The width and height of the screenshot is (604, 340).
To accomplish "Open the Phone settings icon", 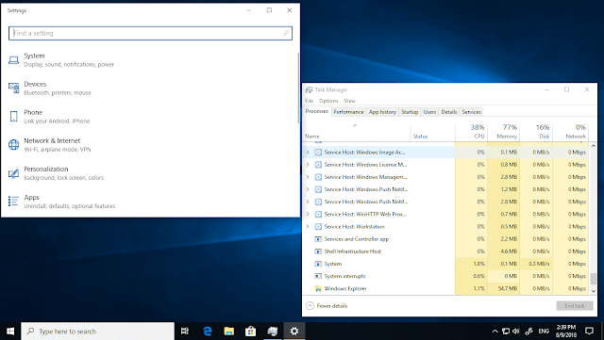I will tap(13, 116).
